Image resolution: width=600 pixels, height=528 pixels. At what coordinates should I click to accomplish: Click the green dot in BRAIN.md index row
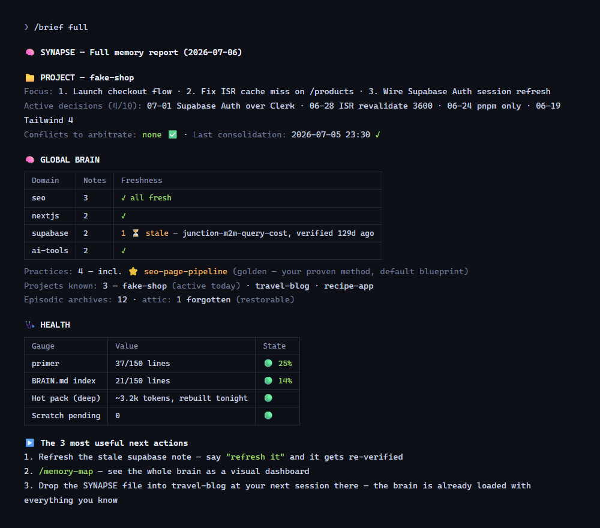coord(268,380)
